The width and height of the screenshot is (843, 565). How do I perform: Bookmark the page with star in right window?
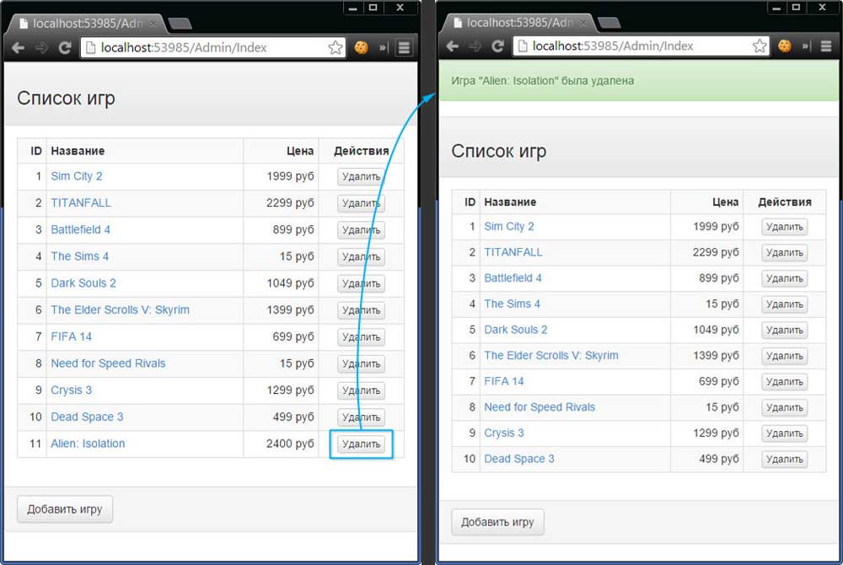point(760,46)
